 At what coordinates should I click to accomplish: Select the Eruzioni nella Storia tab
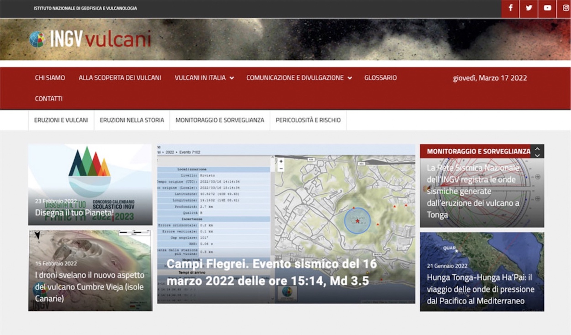[132, 120]
